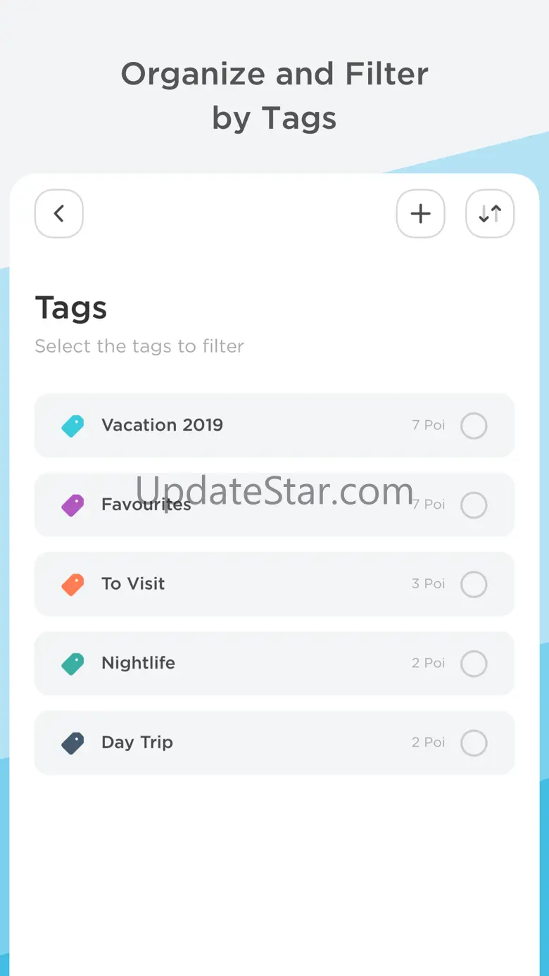
Task: Click the orange To Visit tag icon
Action: [x=72, y=584]
